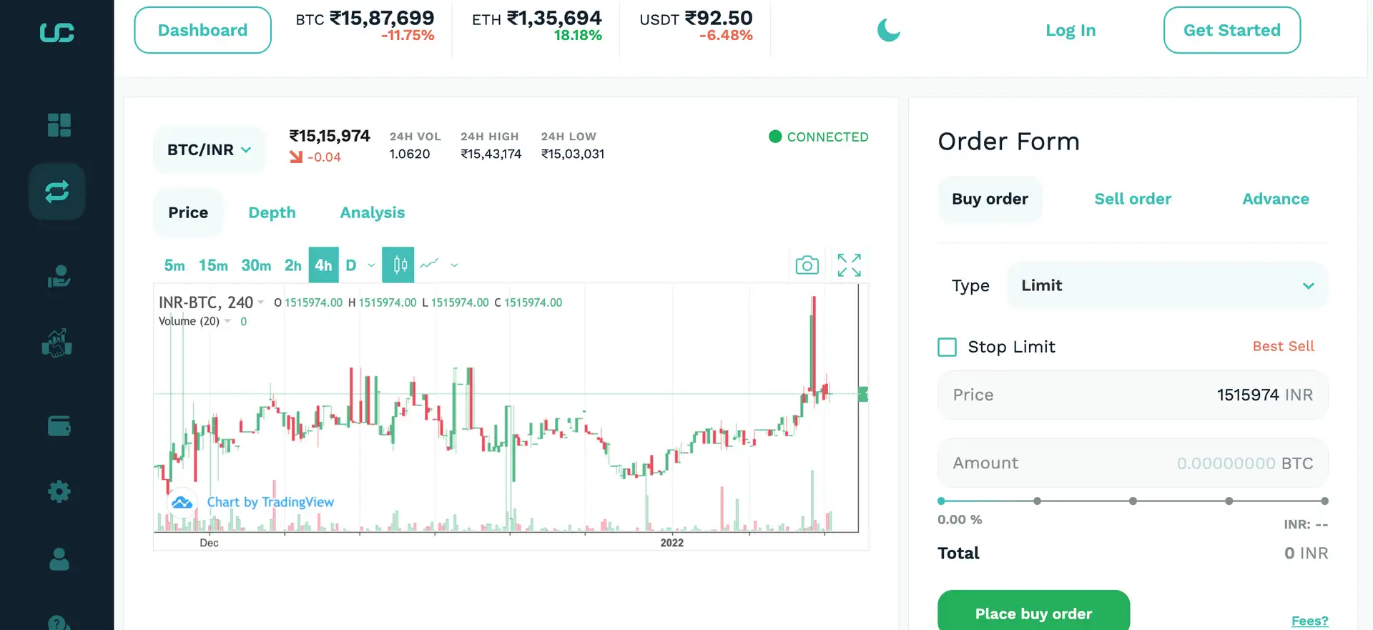Click the Amount BTC input field
1373x630 pixels.
coord(1132,463)
